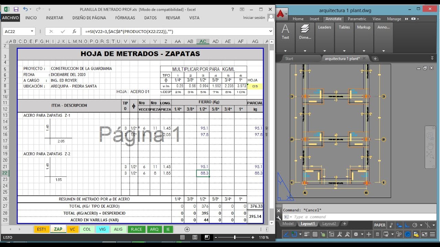Screen dimensions: 440x247
Task: Show more AutoCAD ribbon tabs
Action: pos(407,19)
